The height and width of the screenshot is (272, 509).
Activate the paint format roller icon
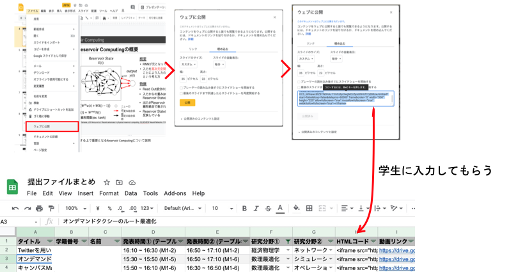(51, 208)
